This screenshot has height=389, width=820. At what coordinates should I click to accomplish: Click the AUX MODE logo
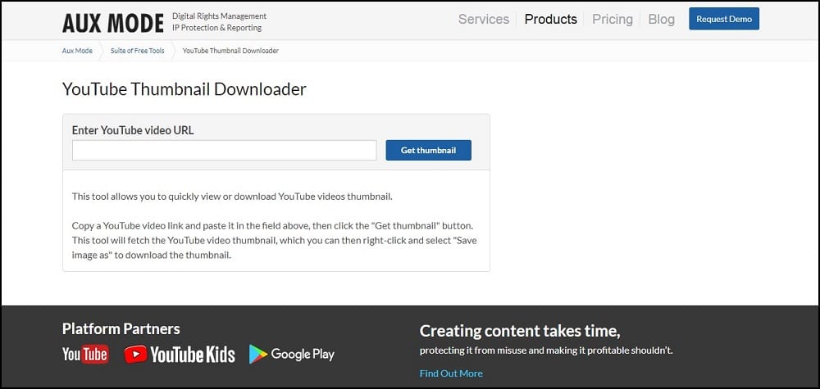click(113, 22)
